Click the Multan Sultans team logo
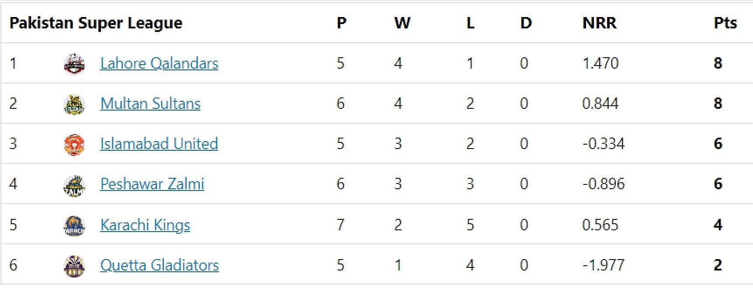The height and width of the screenshot is (298, 753). click(74, 104)
